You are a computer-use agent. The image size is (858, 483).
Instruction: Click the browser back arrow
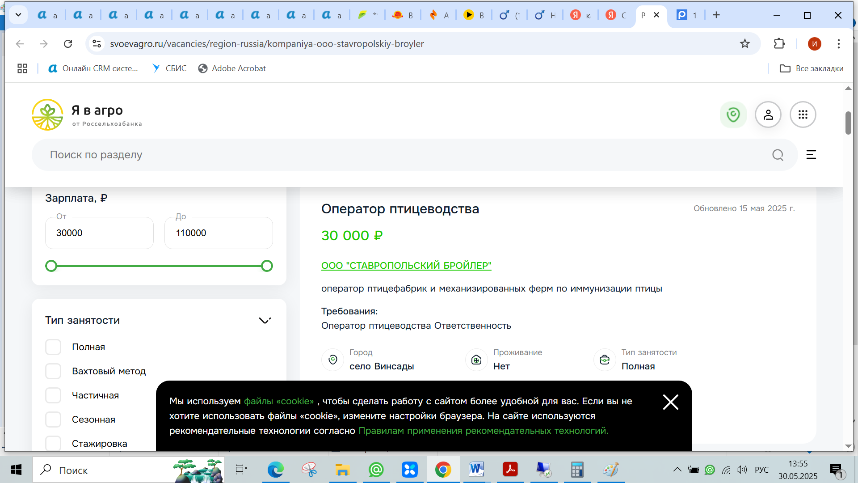20,44
